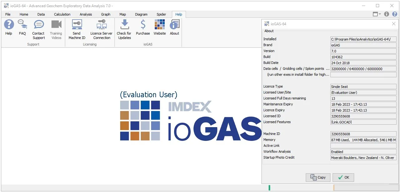The width and height of the screenshot is (400, 192).
Task: Click Check for Updates download icon
Action: tap(124, 24)
